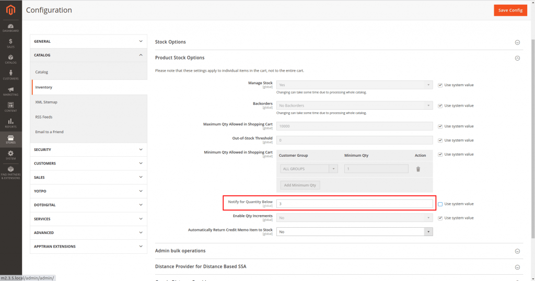Expand the General configuration group

(x=88, y=41)
